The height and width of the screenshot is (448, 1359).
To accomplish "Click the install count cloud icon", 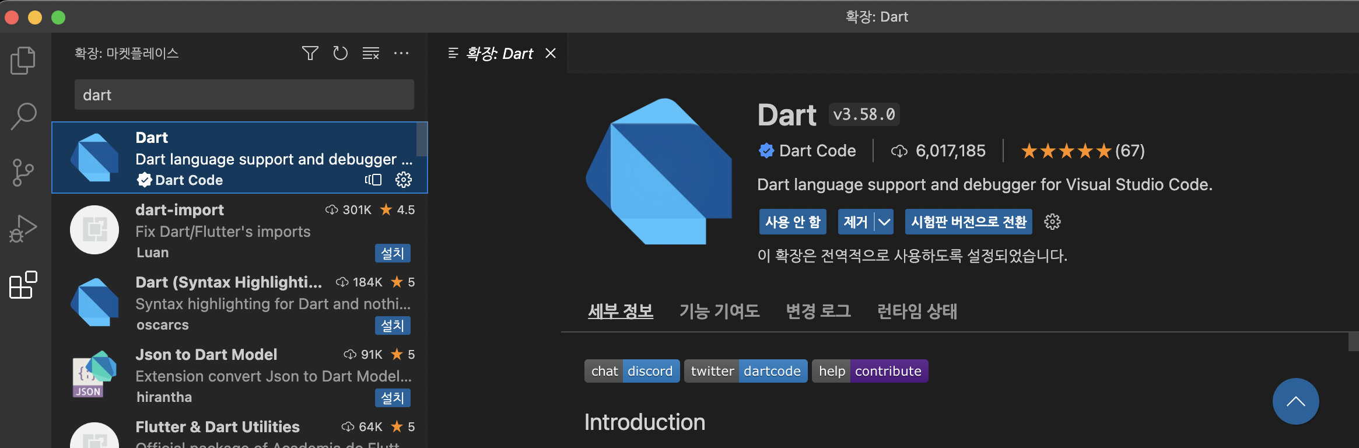I will 899,151.
